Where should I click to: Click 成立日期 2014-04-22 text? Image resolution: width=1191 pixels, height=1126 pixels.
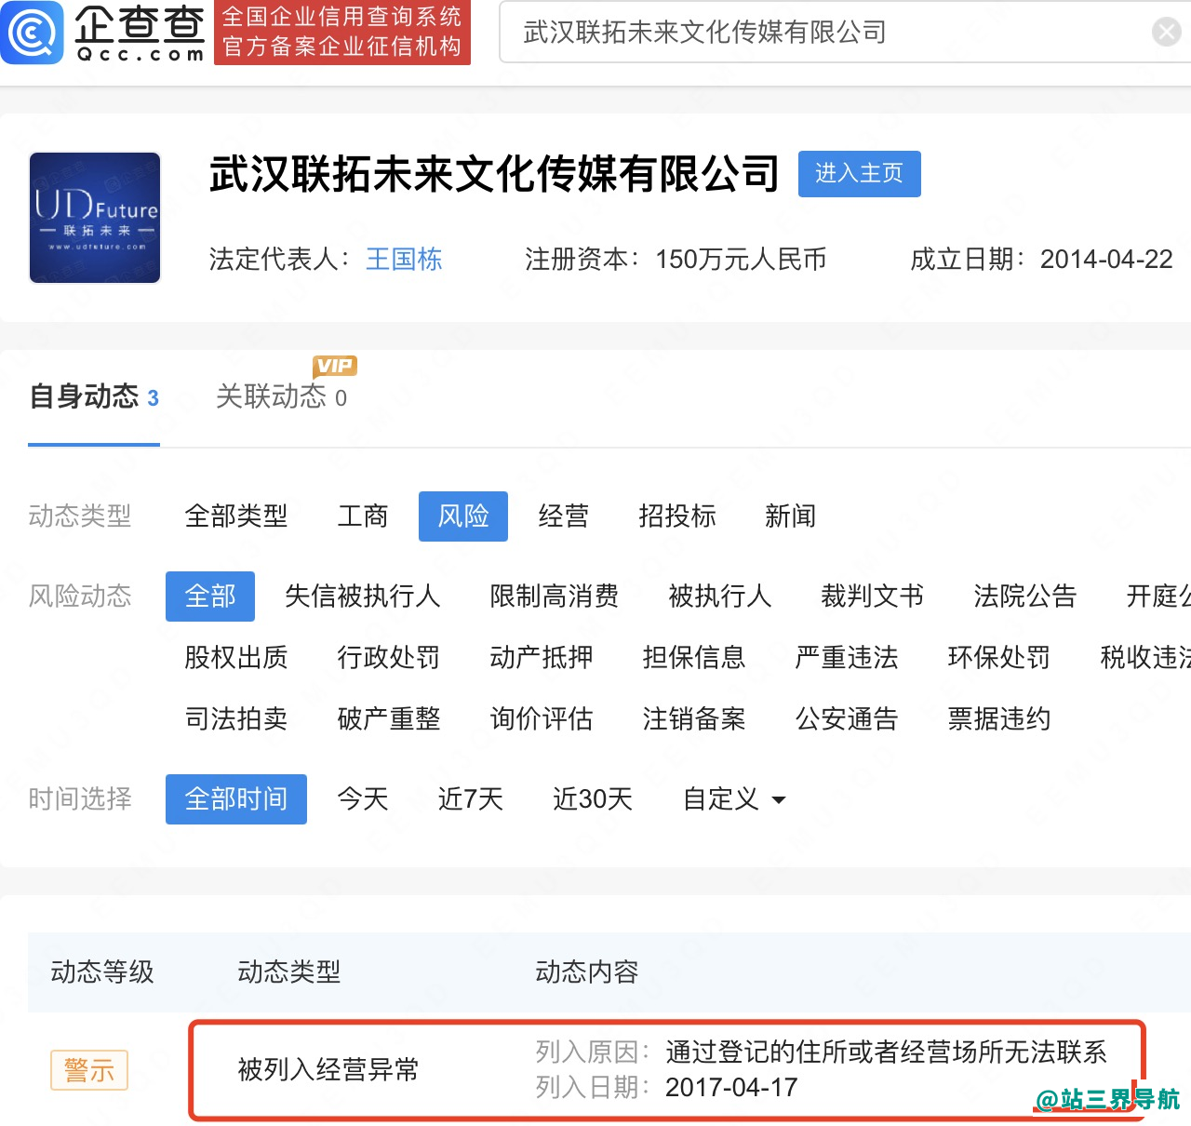tap(1041, 259)
